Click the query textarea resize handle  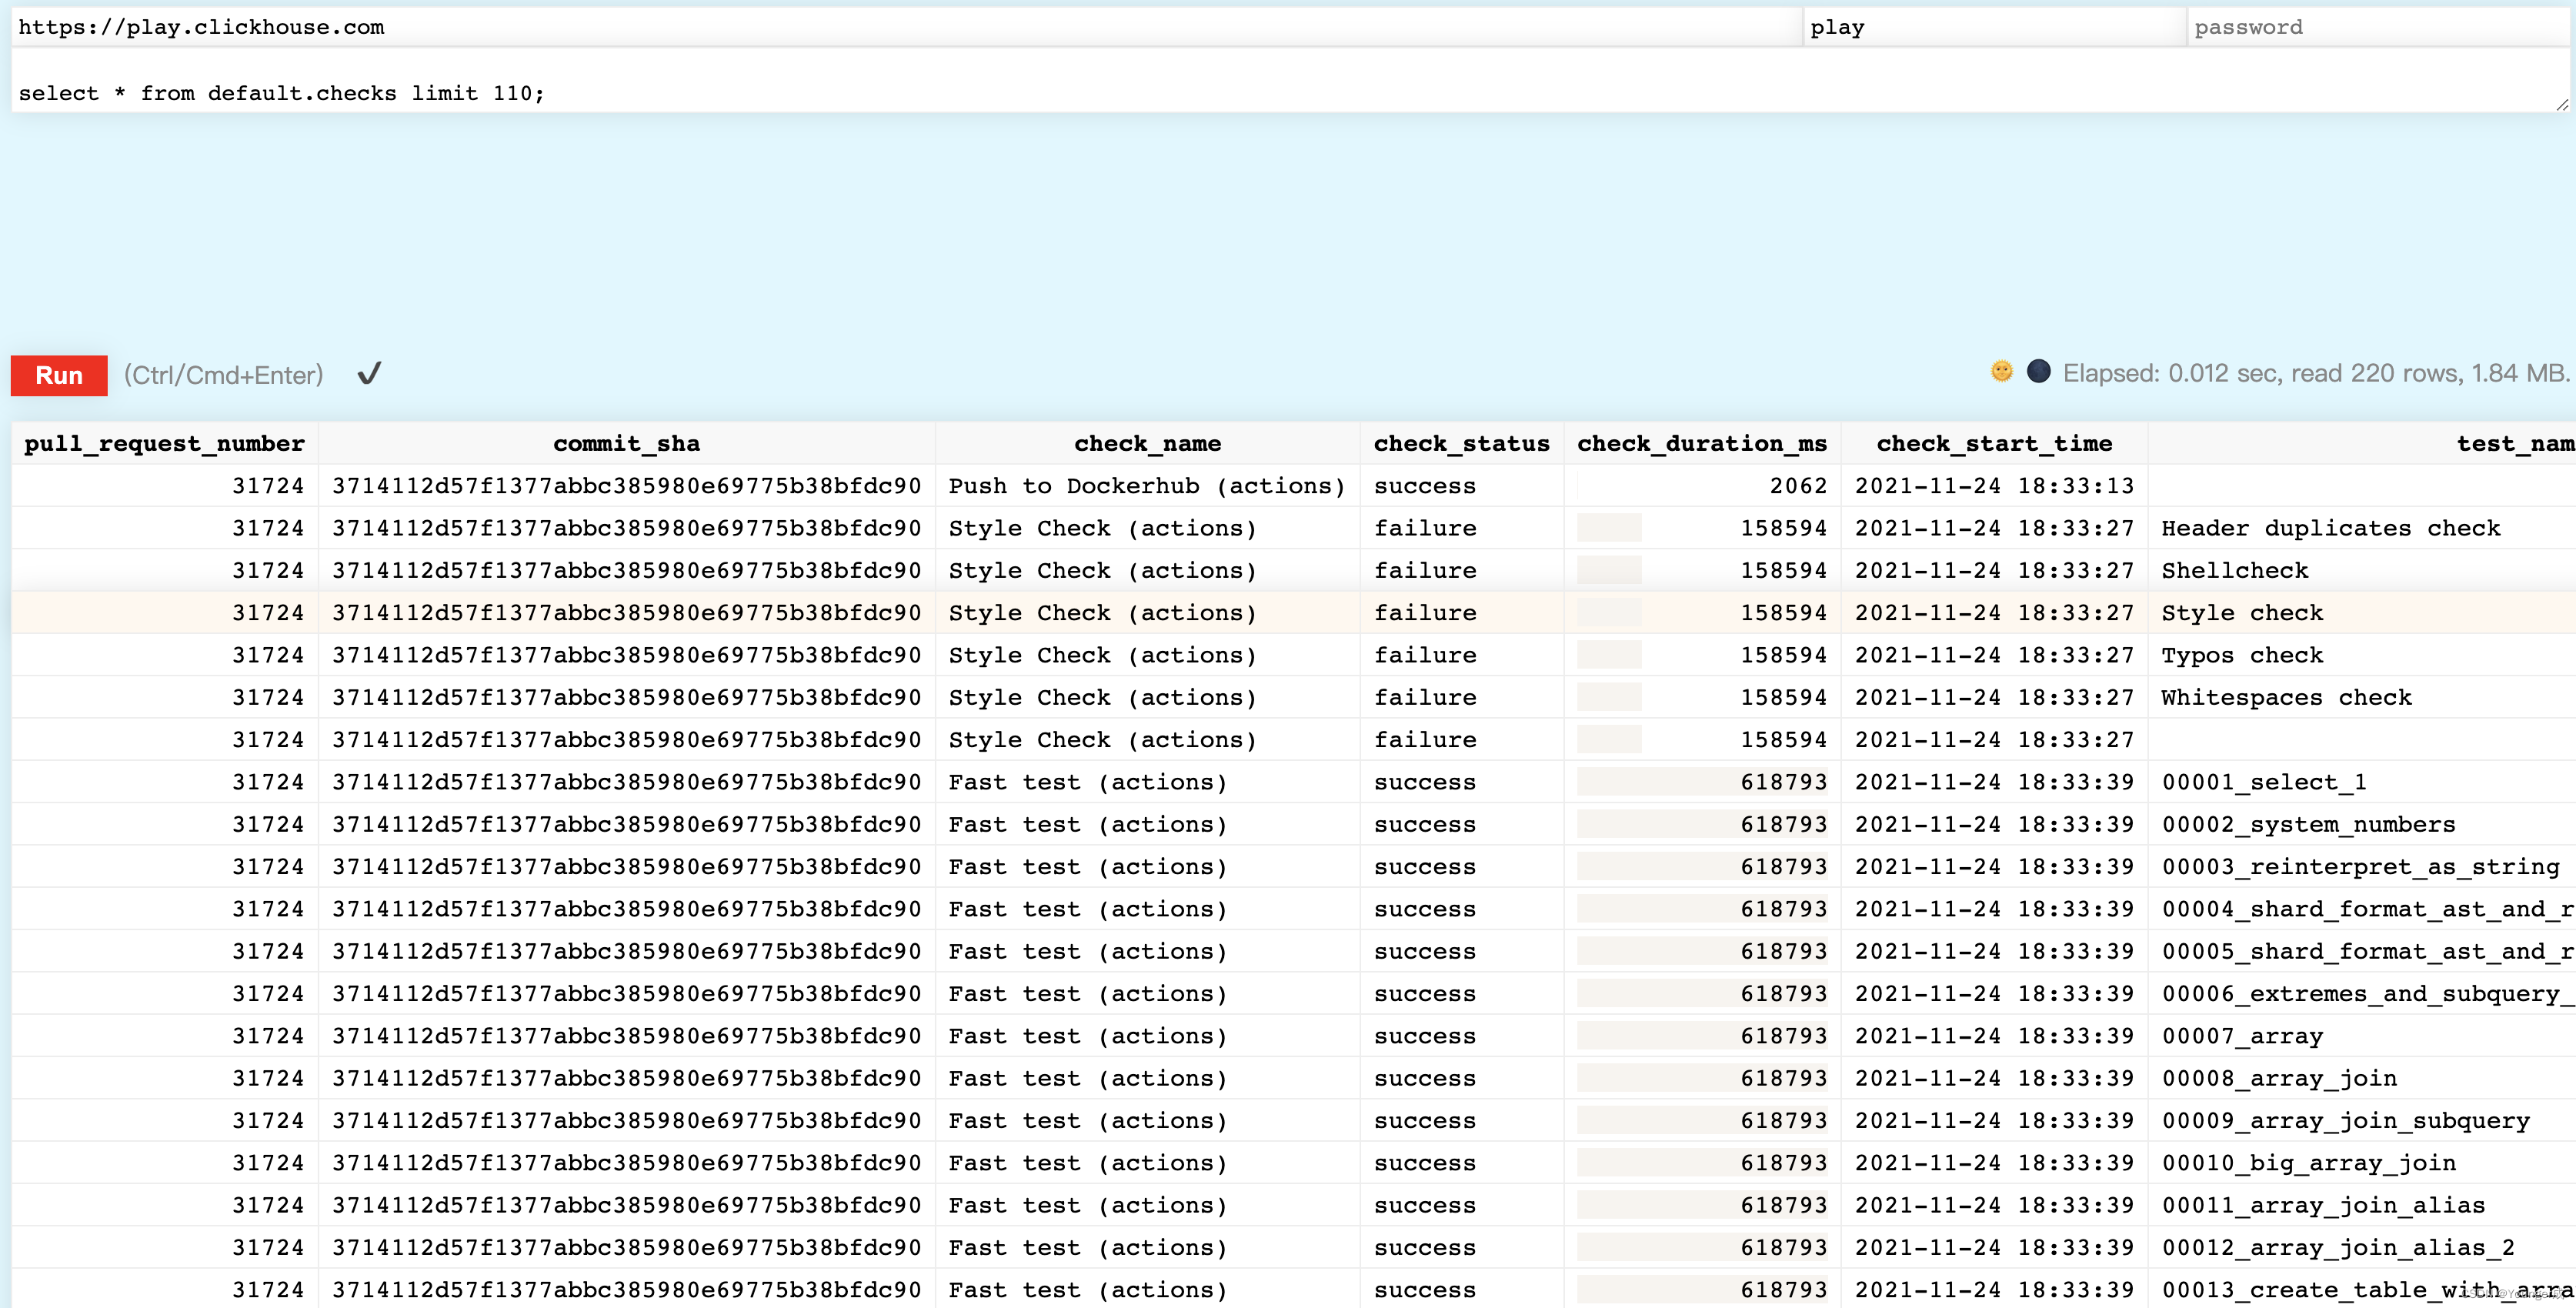pyautogui.click(x=2561, y=104)
